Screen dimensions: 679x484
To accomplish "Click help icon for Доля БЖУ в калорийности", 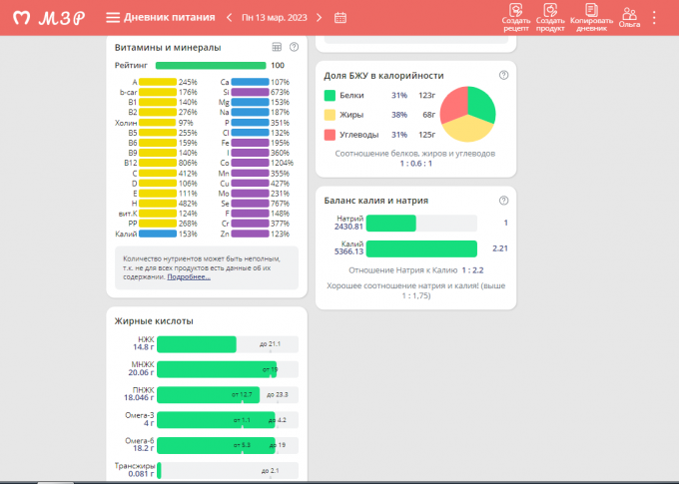I will [x=503, y=75].
